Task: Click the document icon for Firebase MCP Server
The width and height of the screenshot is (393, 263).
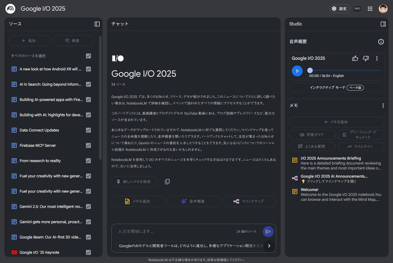Action: coord(14,145)
